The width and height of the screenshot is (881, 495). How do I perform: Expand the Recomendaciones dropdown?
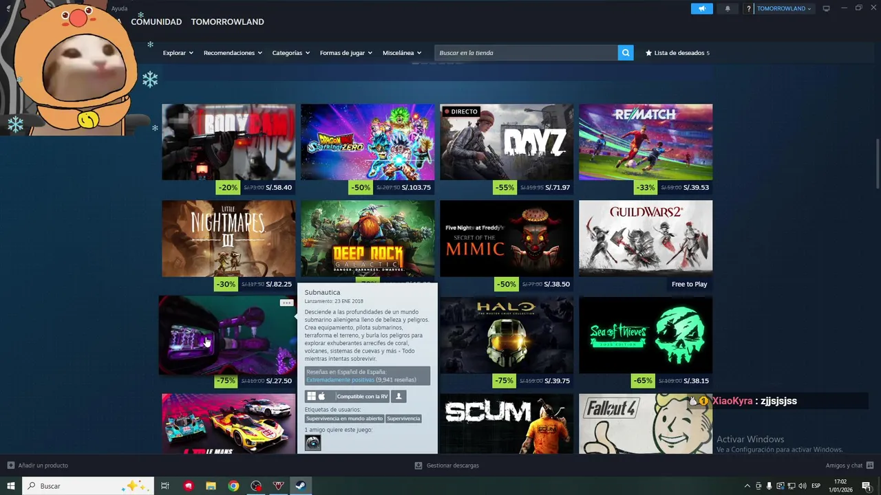click(233, 53)
